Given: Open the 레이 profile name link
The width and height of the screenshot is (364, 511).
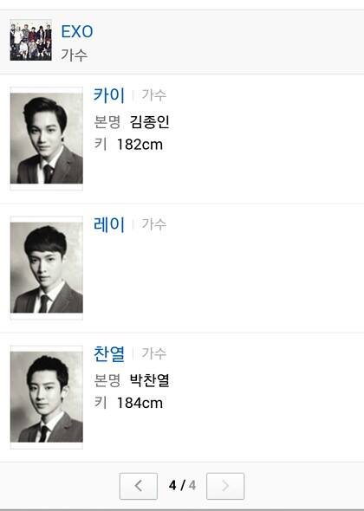Looking at the screenshot, I should click(x=109, y=224).
